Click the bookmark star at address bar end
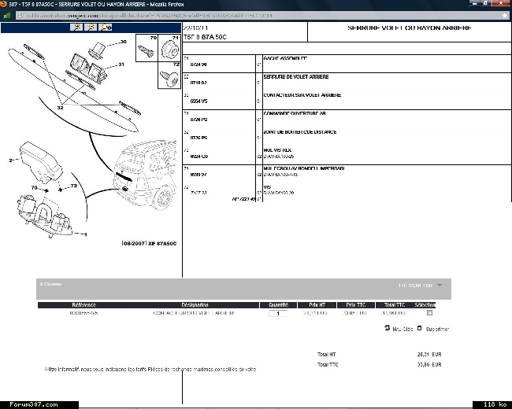 click(505, 15)
